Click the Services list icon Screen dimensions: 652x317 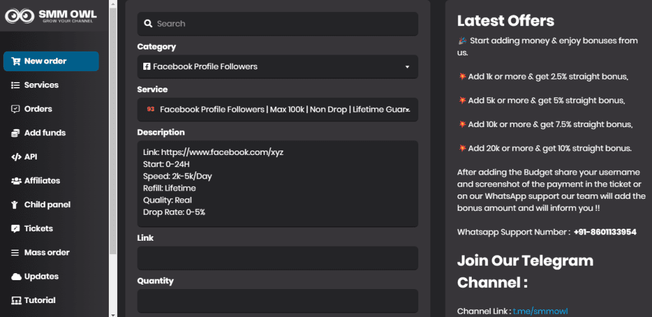pos(16,85)
